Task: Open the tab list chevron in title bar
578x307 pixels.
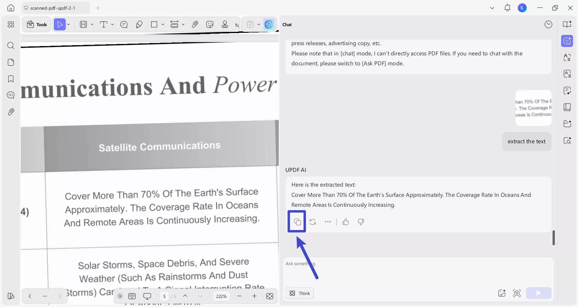Action: pyautogui.click(x=492, y=8)
